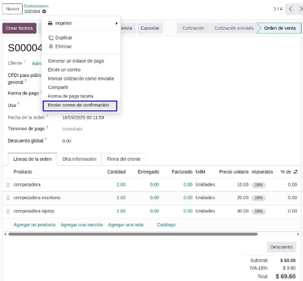Click unit price 10.00 cell

pyautogui.click(x=243, y=185)
